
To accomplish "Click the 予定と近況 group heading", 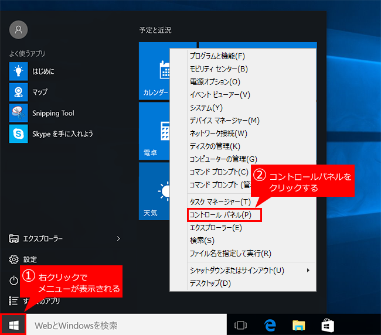I will pos(155,30).
